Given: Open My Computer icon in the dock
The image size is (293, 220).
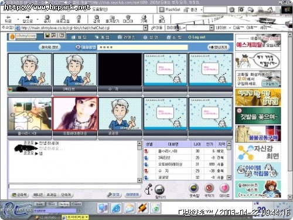Looking at the screenshot, I should click(103, 208).
